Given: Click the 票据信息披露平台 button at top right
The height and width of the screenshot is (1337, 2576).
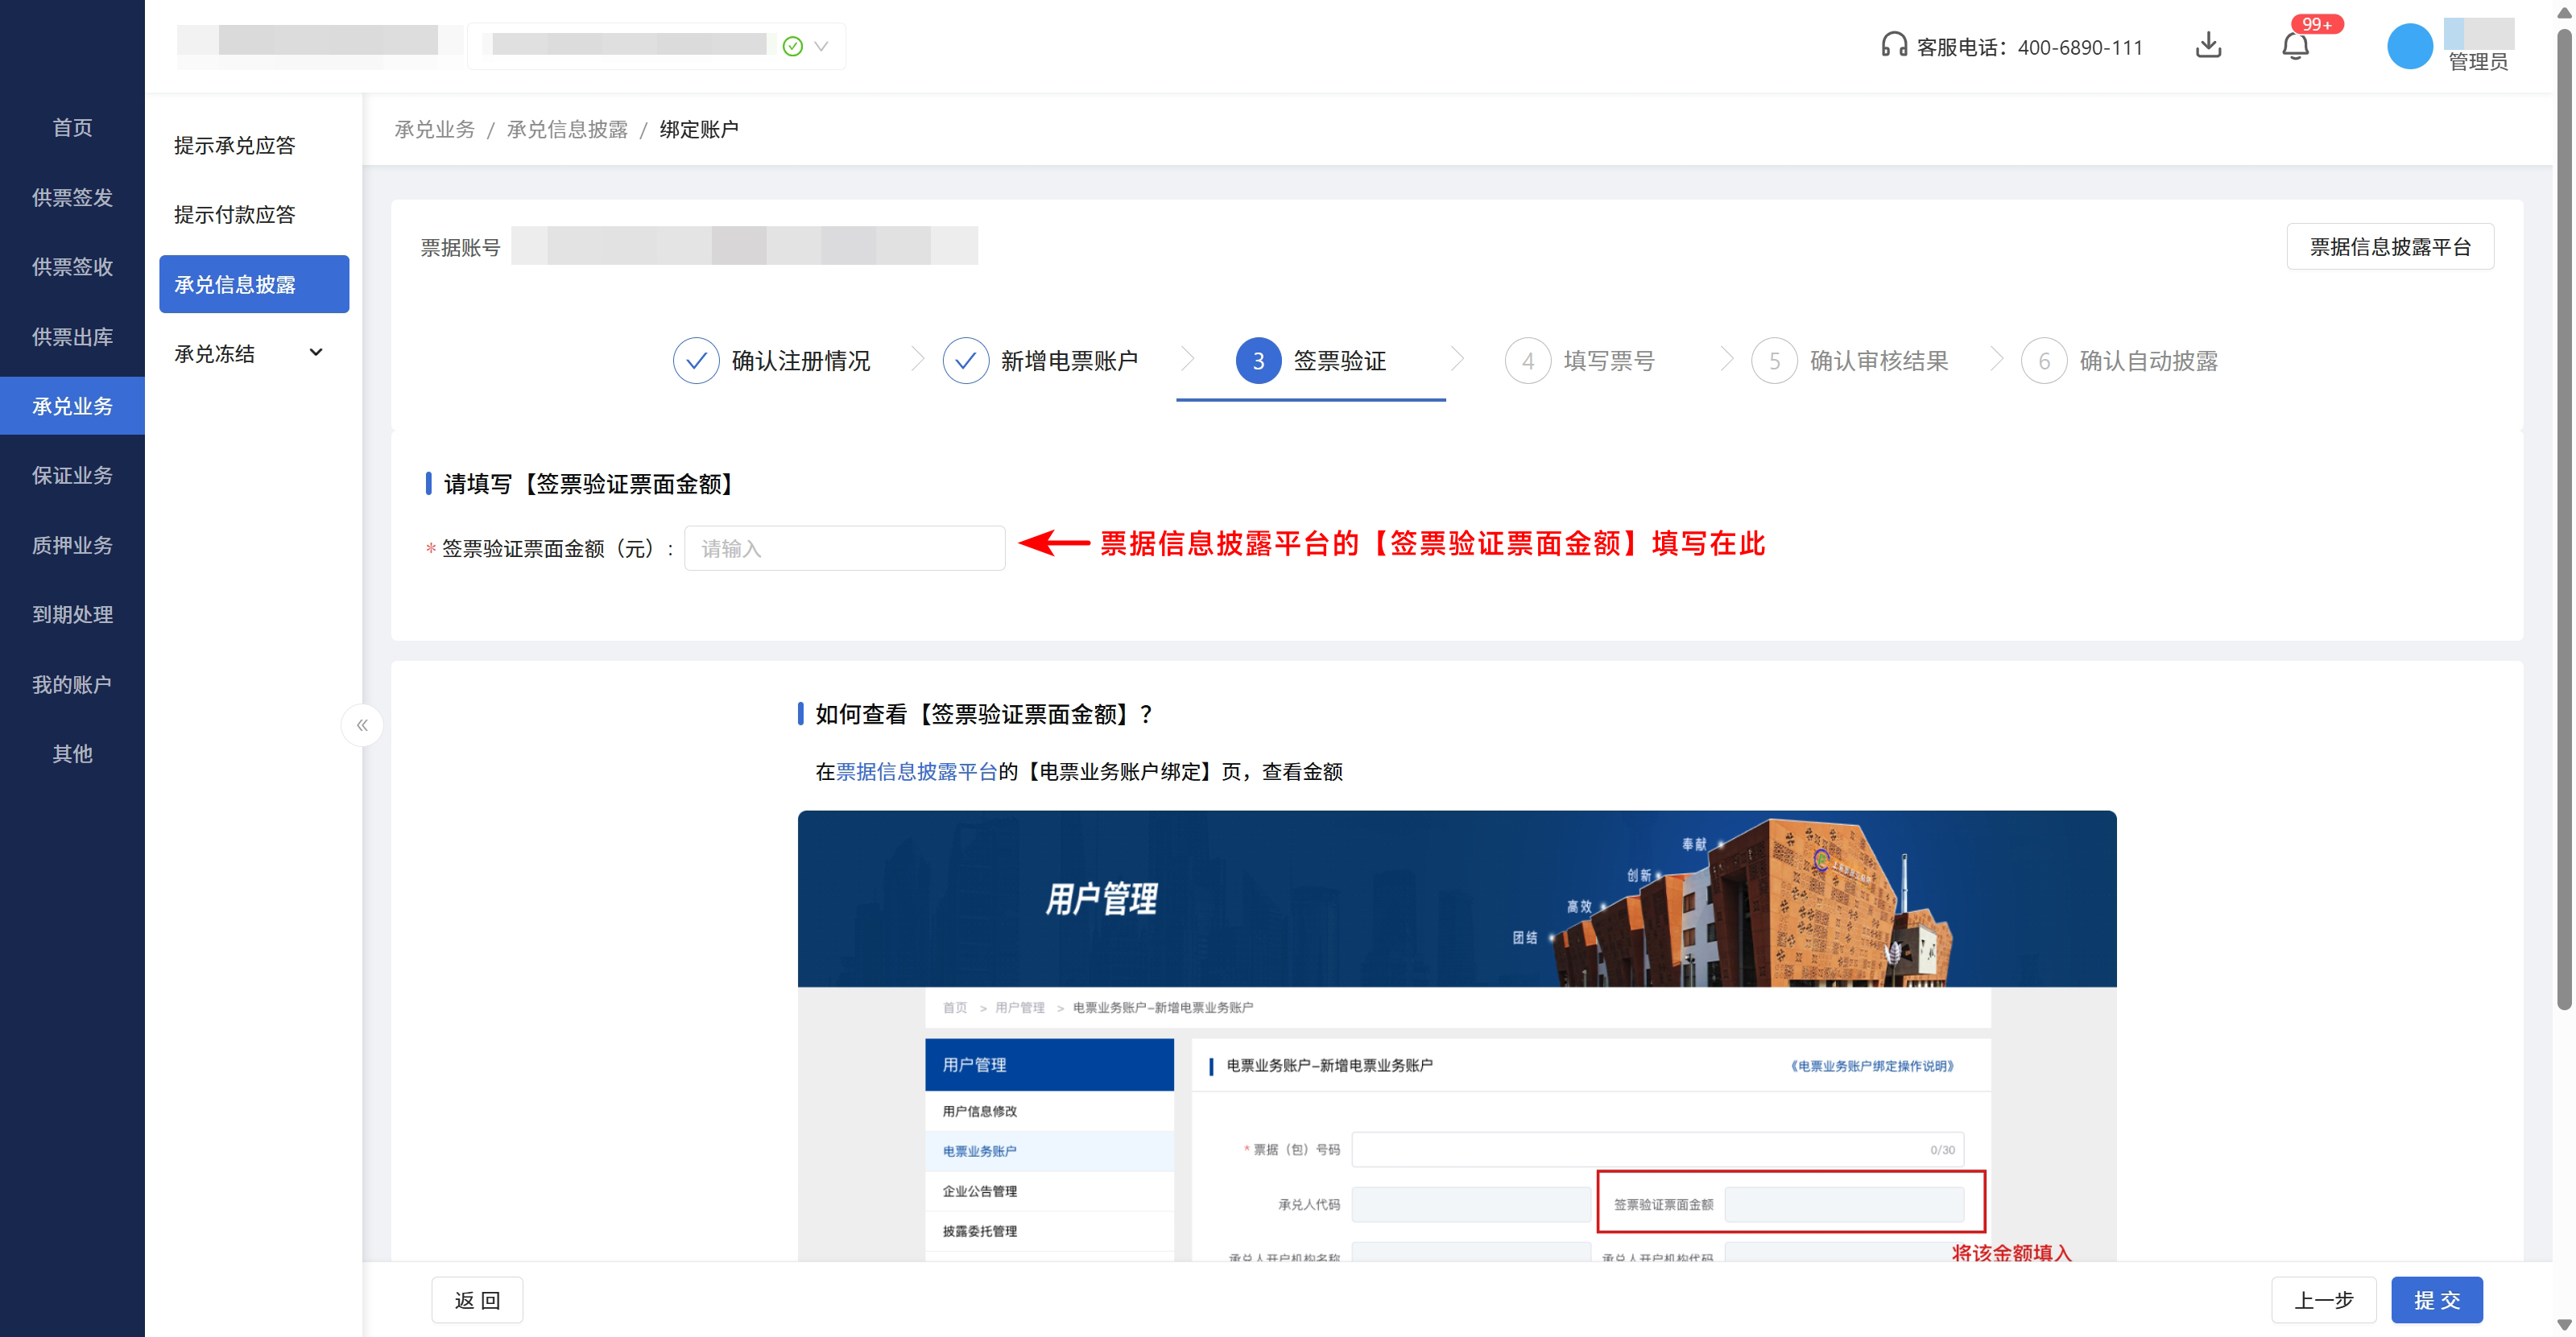Looking at the screenshot, I should [x=2389, y=247].
